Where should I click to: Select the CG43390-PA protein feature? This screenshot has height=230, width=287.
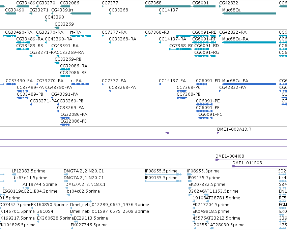pyautogui.click(x=46, y=91)
